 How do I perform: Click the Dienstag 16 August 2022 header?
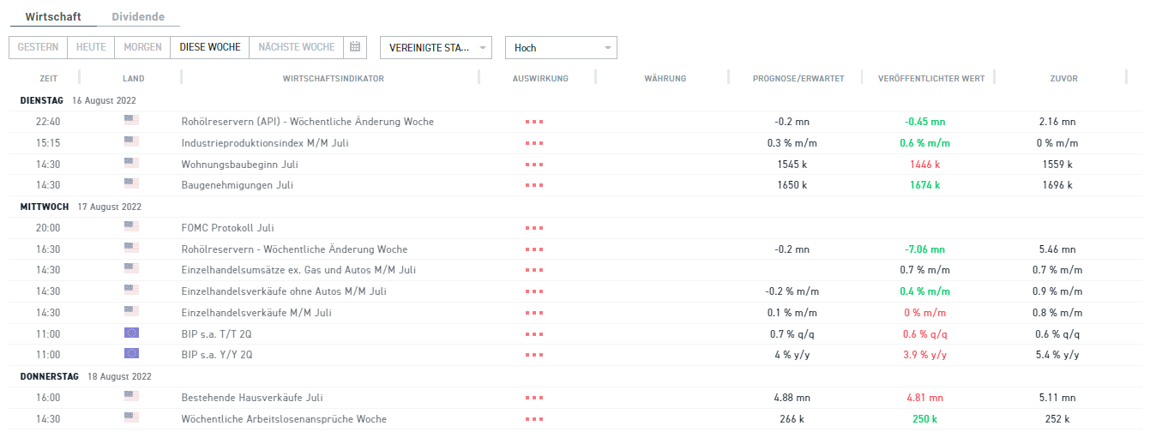[78, 100]
